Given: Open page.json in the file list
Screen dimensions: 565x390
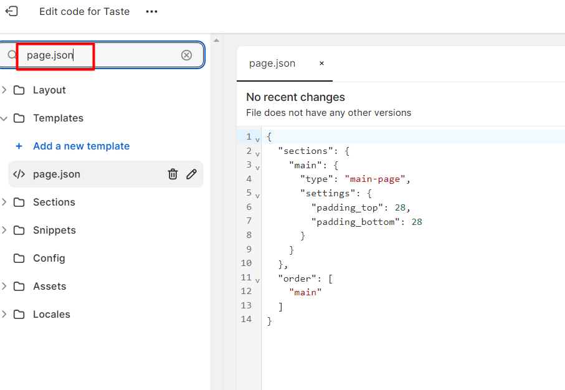Looking at the screenshot, I should [x=57, y=174].
